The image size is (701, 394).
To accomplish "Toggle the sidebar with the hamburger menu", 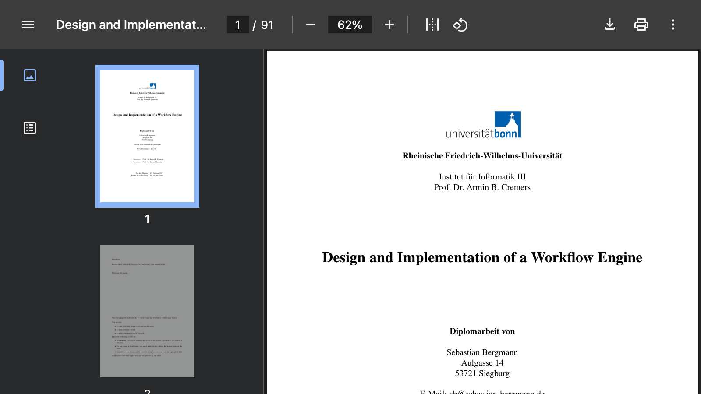I will 28,25.
